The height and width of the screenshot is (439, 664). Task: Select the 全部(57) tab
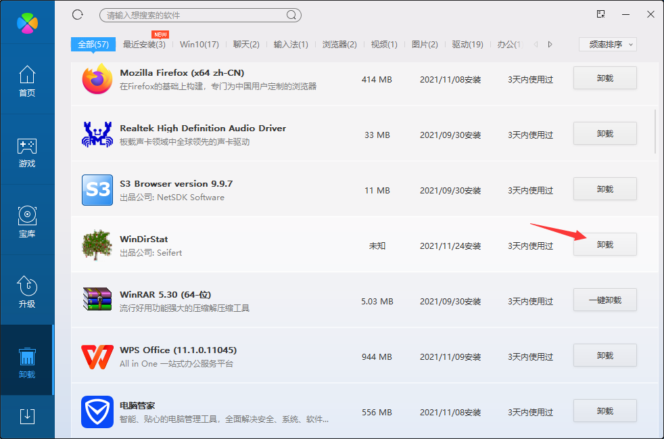(93, 44)
